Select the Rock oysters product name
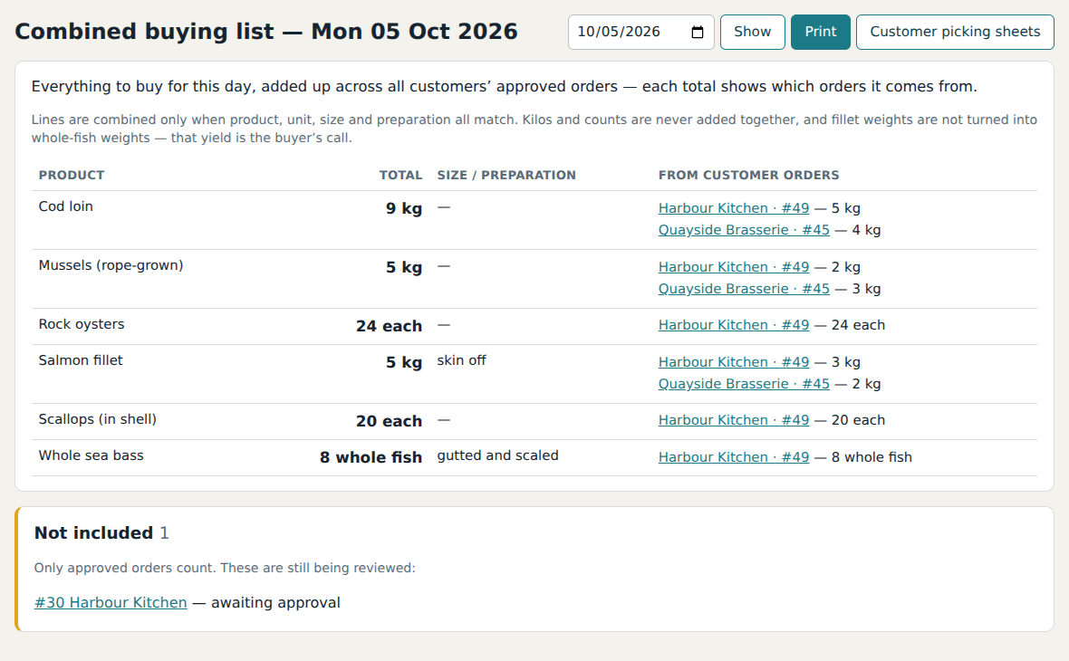The height and width of the screenshot is (661, 1069). coord(82,324)
